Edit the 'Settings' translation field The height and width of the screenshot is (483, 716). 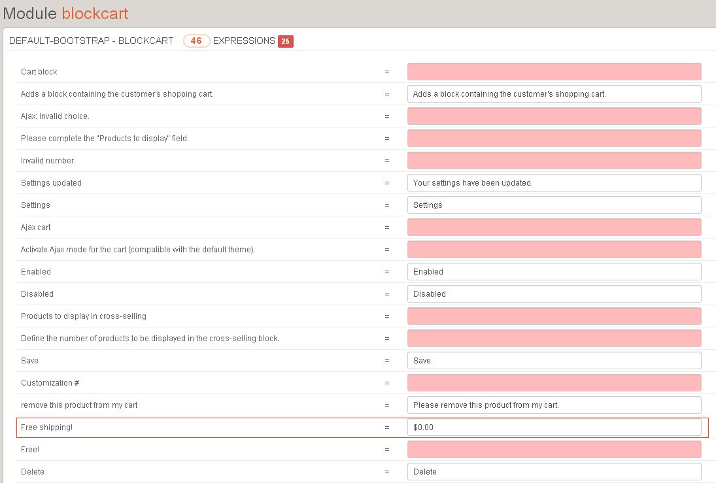click(x=554, y=205)
